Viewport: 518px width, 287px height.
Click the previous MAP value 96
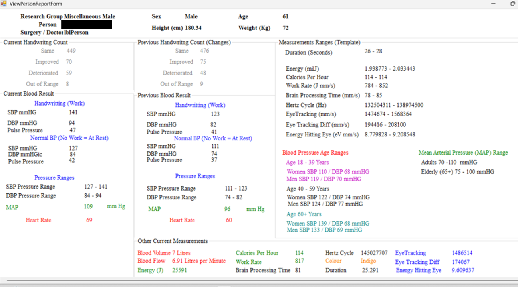[x=228, y=209]
